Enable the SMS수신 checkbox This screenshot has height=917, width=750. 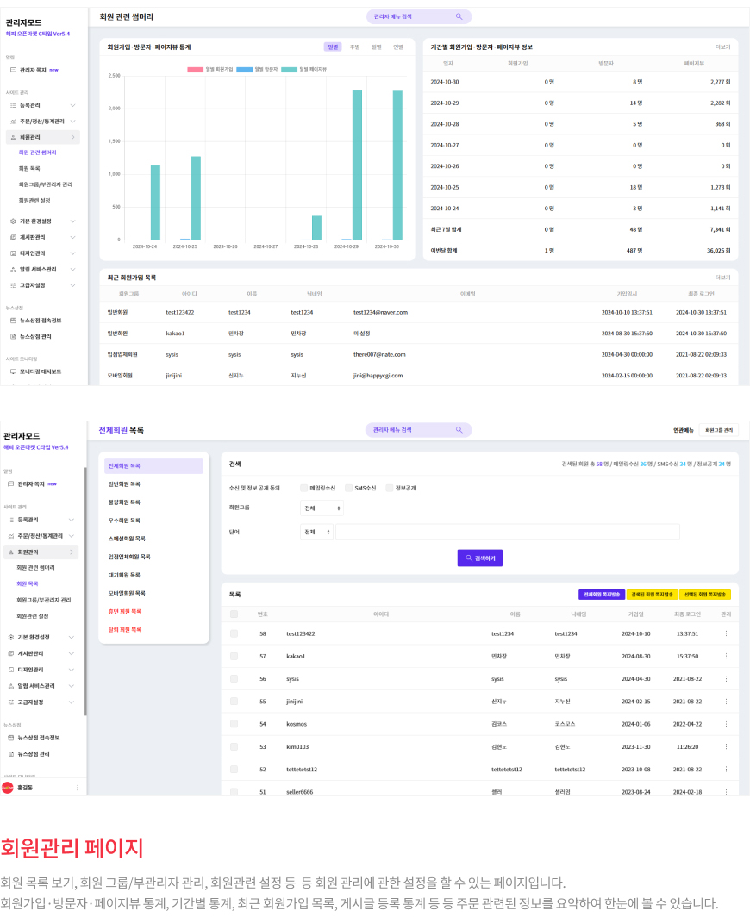[348, 488]
